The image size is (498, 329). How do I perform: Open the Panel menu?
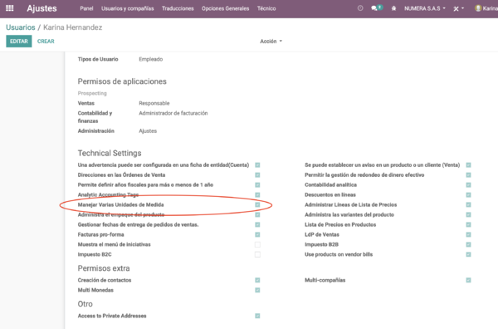pos(86,8)
